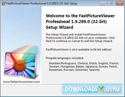The height and width of the screenshot is (97, 125).
Task: Click the Program languages included label
Action: point(65,58)
